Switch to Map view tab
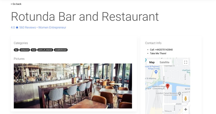 [x=152, y=62]
